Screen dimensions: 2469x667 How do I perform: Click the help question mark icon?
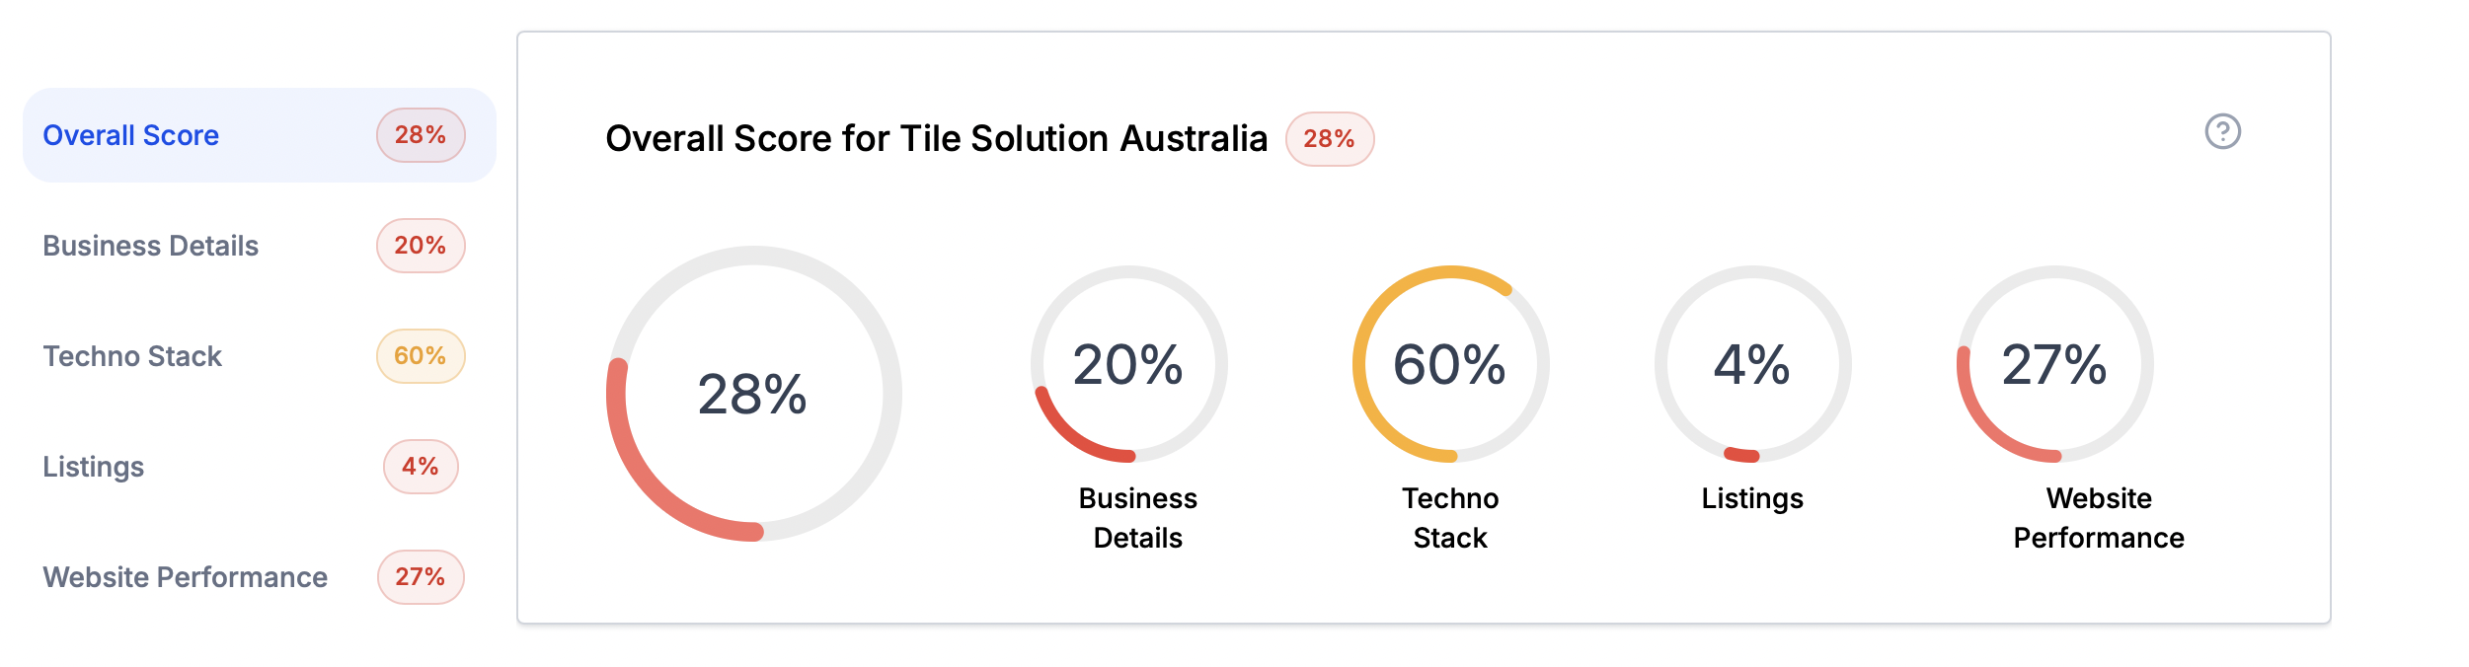coord(2222,131)
